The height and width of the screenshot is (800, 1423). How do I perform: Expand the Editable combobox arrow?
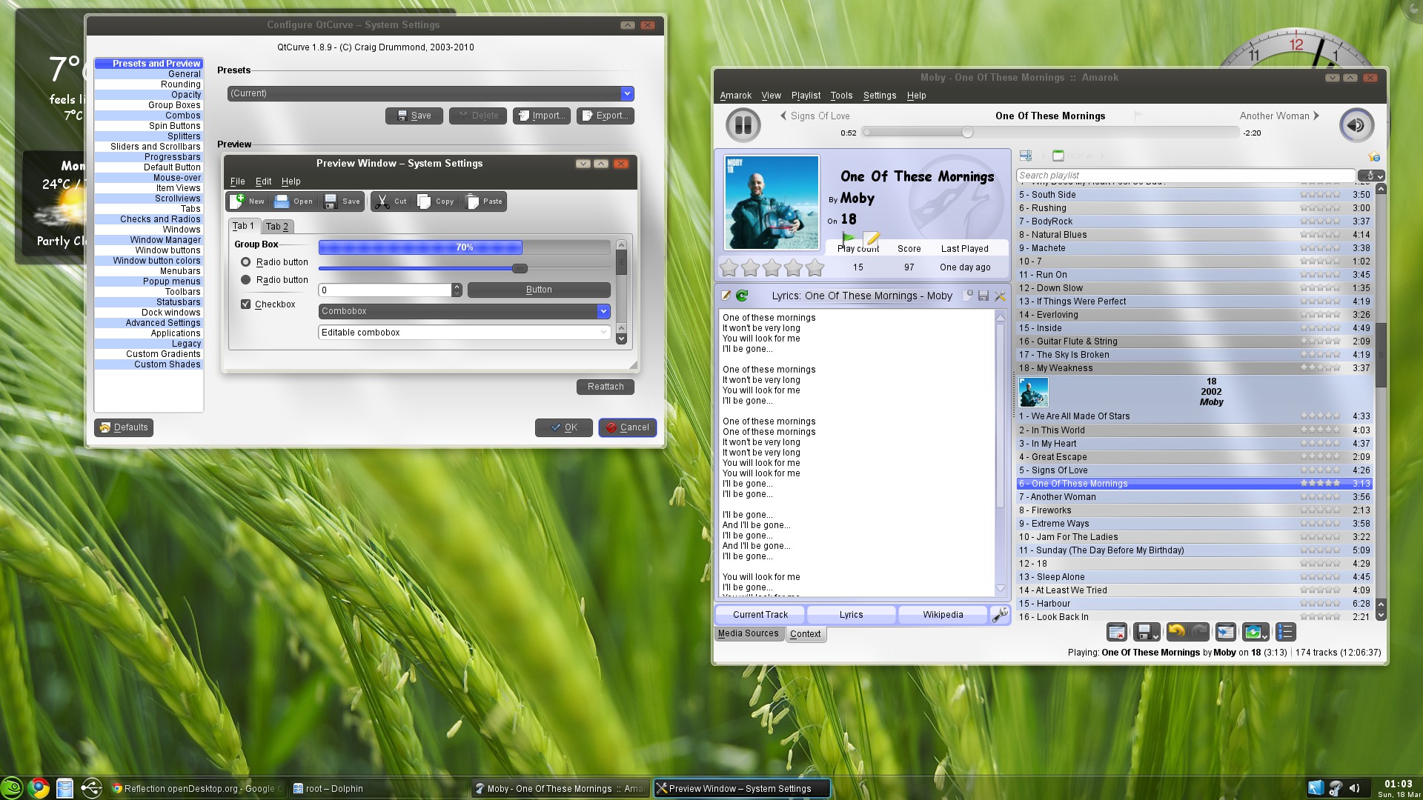click(x=603, y=333)
